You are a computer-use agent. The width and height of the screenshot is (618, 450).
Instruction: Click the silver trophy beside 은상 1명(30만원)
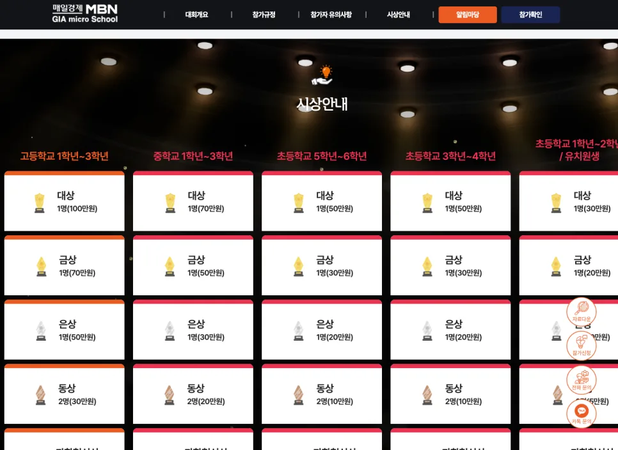click(x=170, y=330)
